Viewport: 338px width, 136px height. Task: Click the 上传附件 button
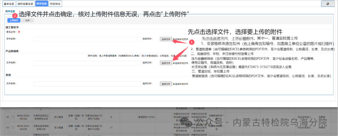[14, 20]
